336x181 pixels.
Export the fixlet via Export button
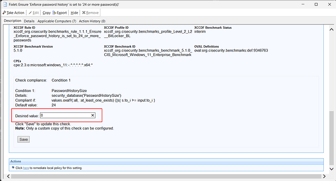[60, 13]
